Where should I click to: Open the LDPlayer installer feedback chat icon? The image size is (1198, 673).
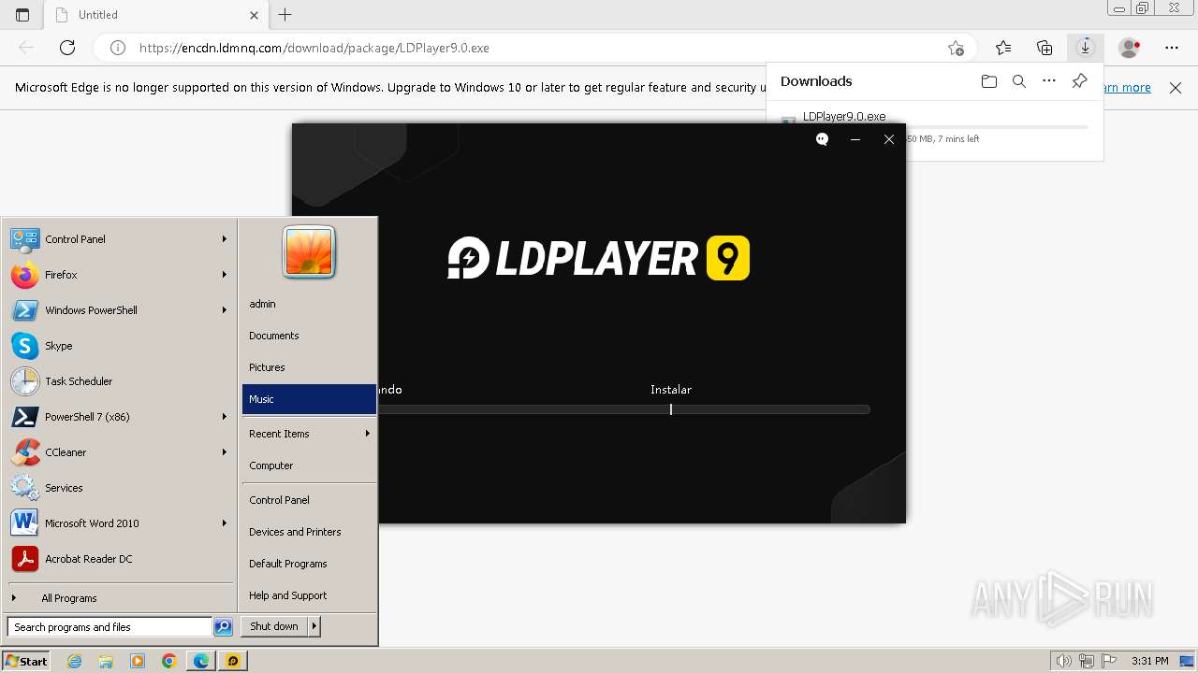822,139
